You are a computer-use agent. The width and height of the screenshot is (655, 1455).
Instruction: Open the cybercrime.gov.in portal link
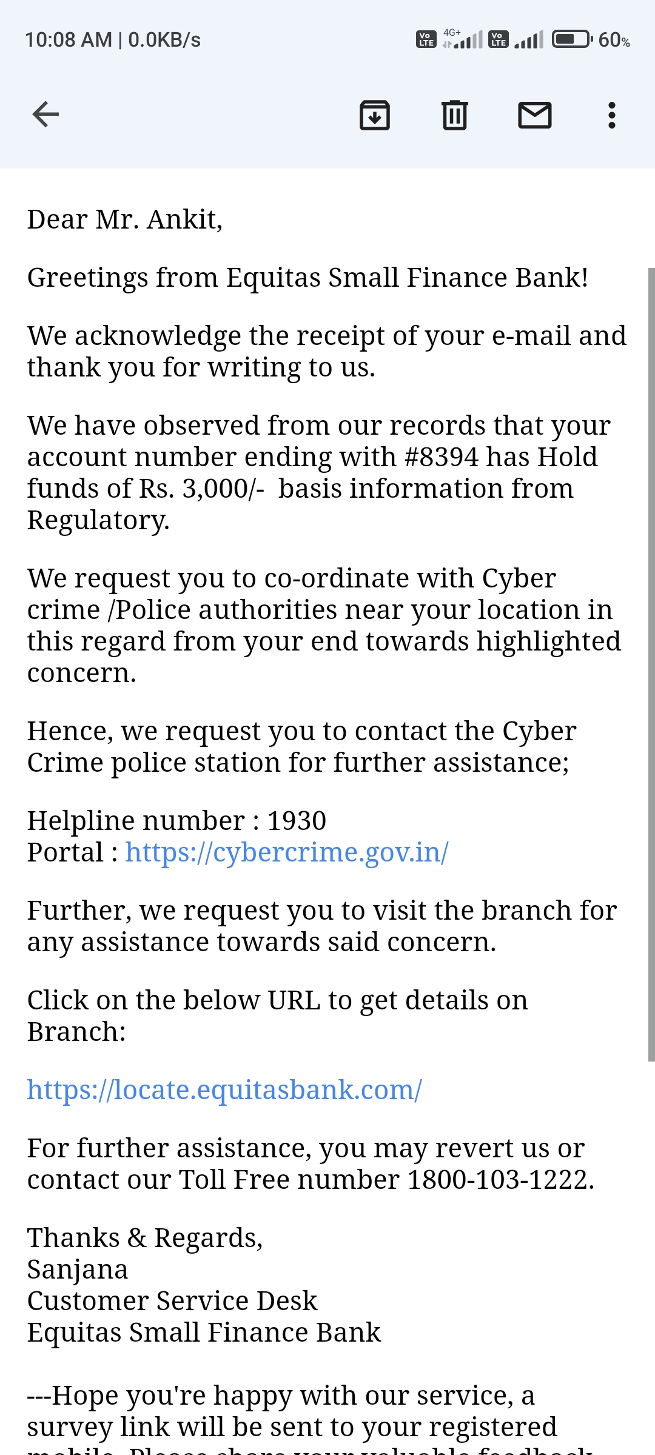tap(286, 852)
